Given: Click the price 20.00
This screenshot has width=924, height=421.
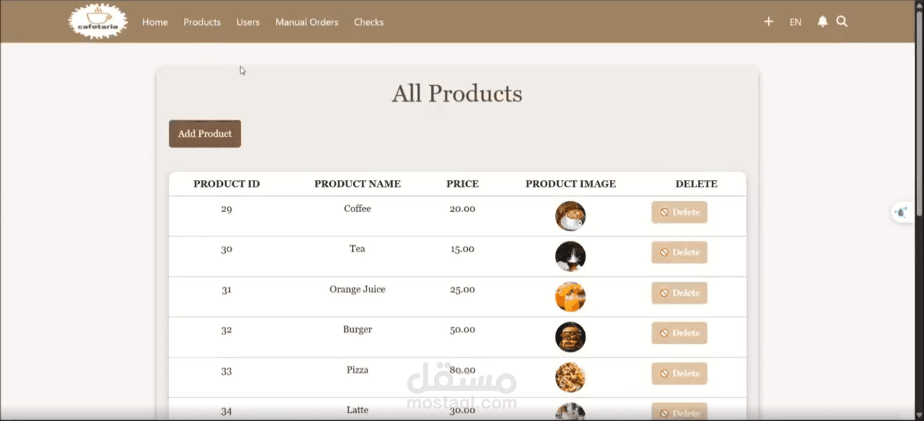Looking at the screenshot, I should pos(462,209).
